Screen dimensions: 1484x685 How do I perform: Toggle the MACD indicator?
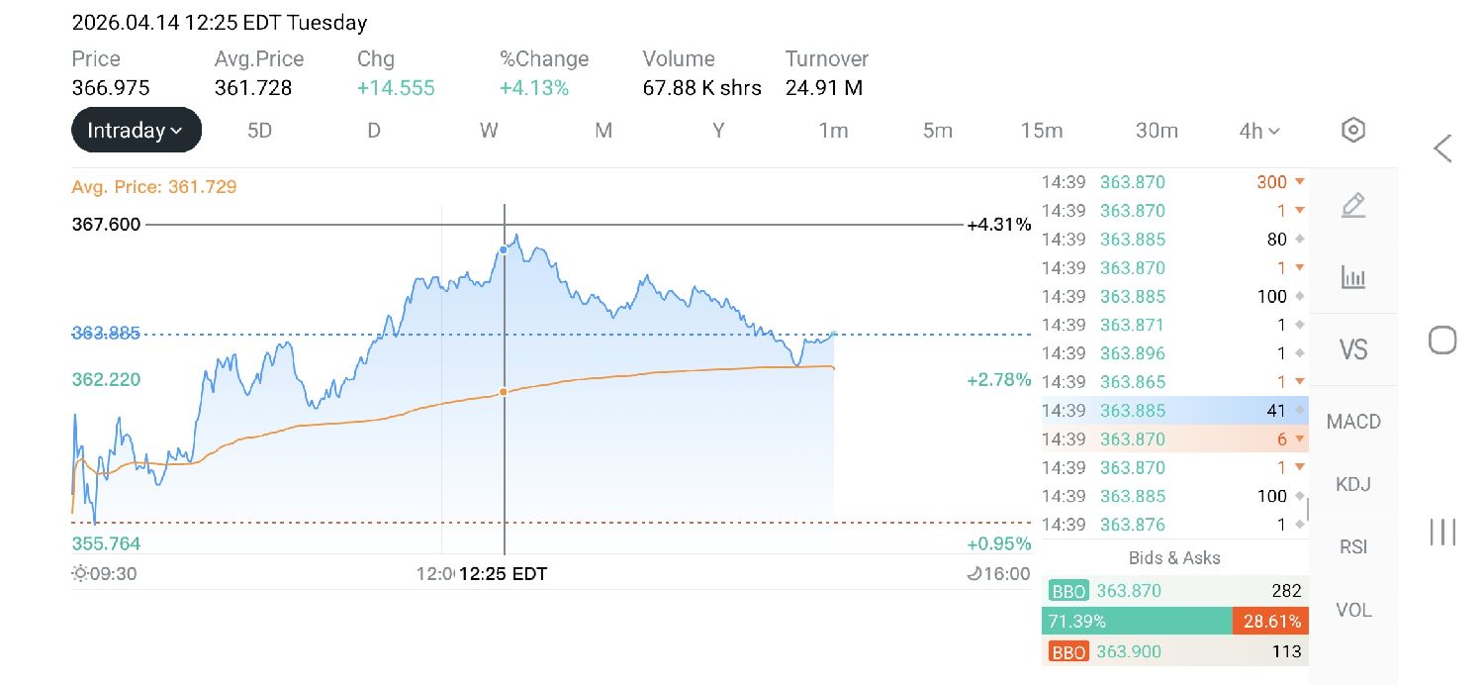[1352, 422]
